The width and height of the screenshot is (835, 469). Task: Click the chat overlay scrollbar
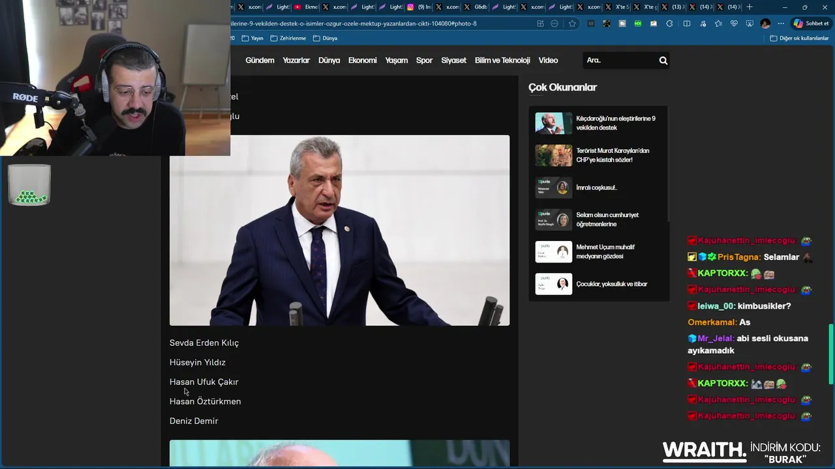tap(831, 354)
